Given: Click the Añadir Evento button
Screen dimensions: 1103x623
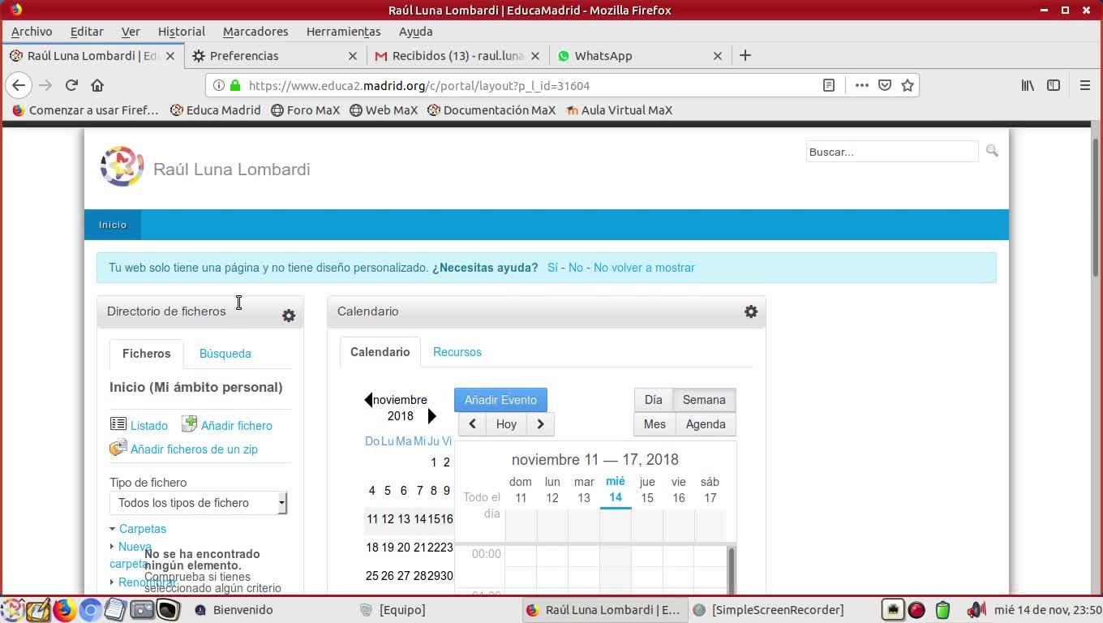Looking at the screenshot, I should coord(500,400).
